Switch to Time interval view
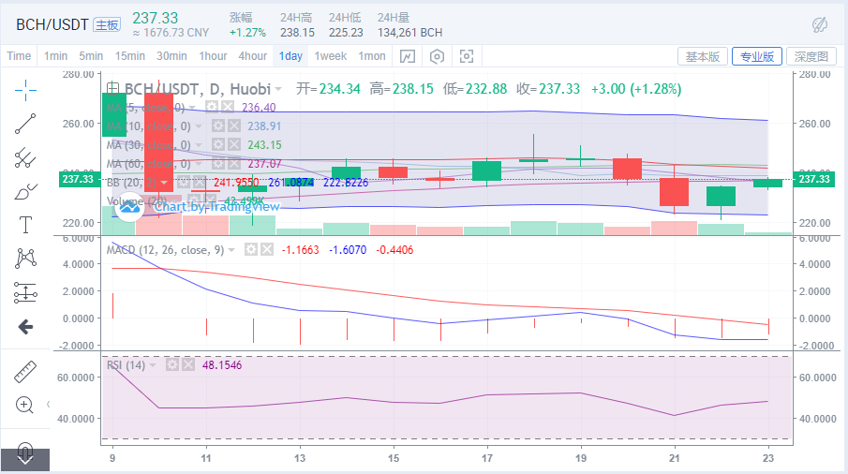848x474 pixels. coord(19,55)
